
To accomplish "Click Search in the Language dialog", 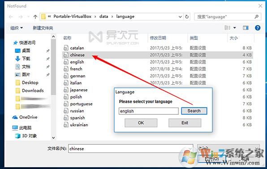I will click(x=194, y=111).
